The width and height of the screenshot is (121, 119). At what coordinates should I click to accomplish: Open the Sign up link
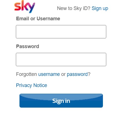point(100,9)
